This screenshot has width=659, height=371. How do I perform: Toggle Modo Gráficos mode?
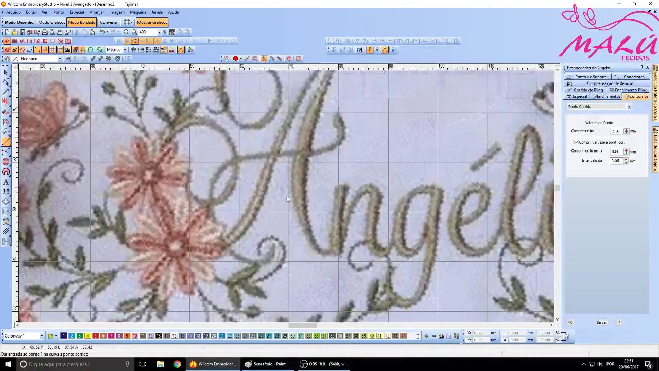(x=51, y=22)
